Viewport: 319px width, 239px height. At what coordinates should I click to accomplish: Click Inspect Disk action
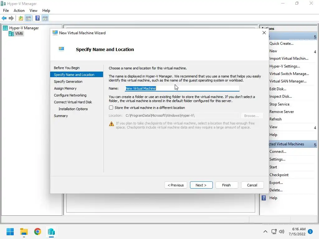[x=281, y=96]
